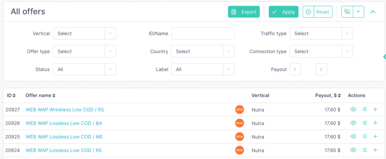Open the list icon for offer 20926
386x159 pixels.
365,123
